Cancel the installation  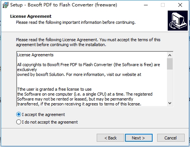tap(171, 138)
